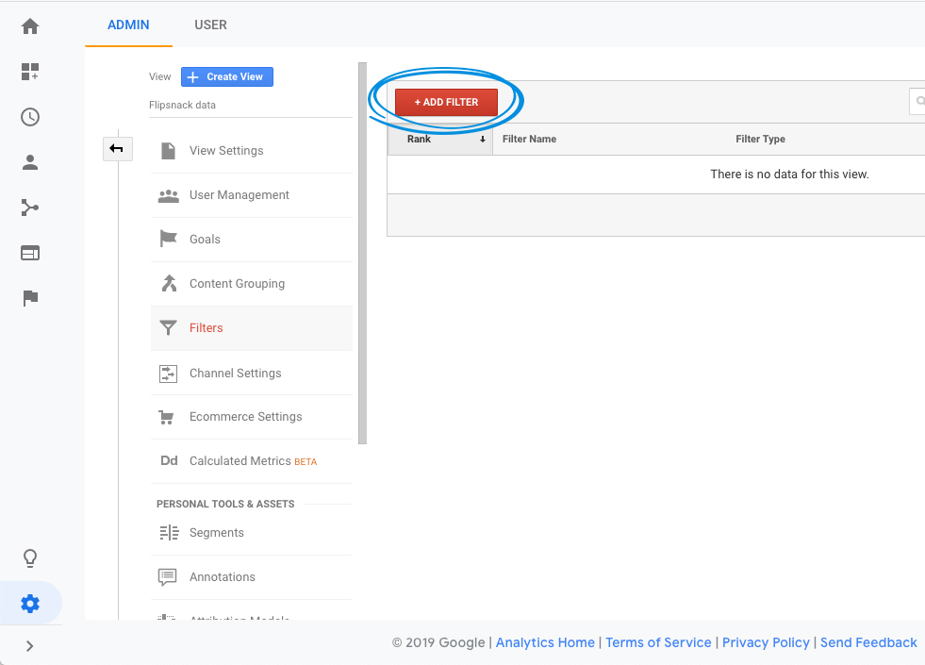Open the Home icon in sidebar
This screenshot has width=925, height=665.
point(30,26)
